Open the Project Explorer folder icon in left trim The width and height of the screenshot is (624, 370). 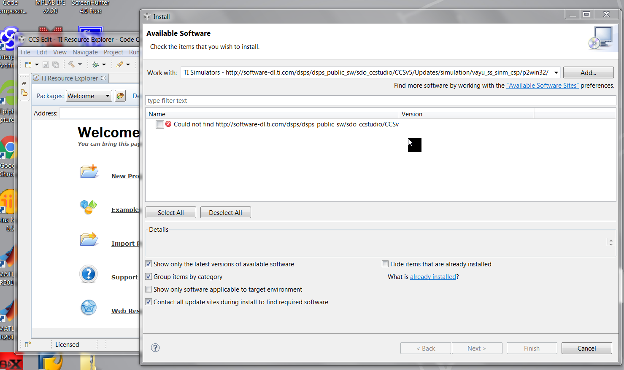(24, 93)
